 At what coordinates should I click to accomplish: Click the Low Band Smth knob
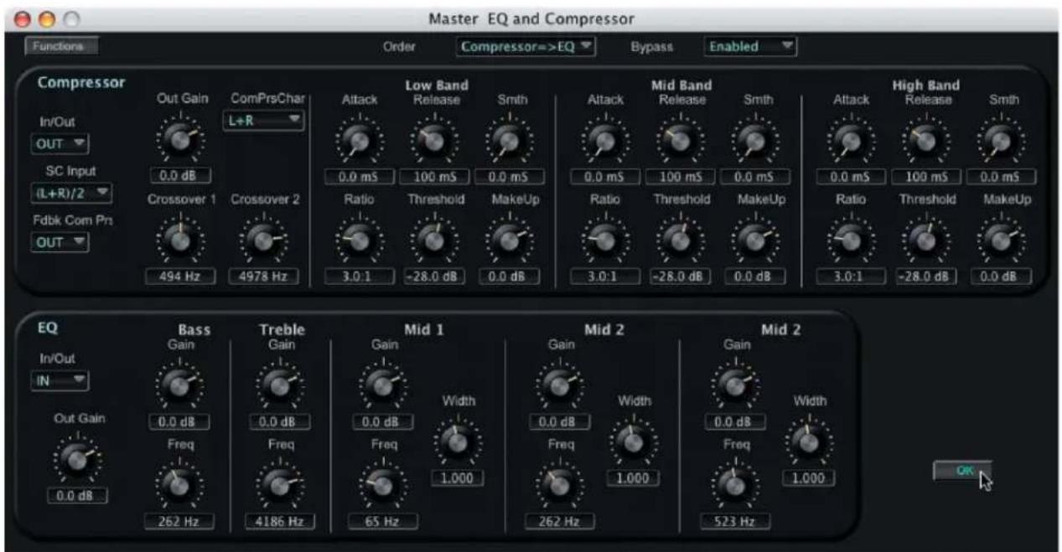tap(509, 142)
